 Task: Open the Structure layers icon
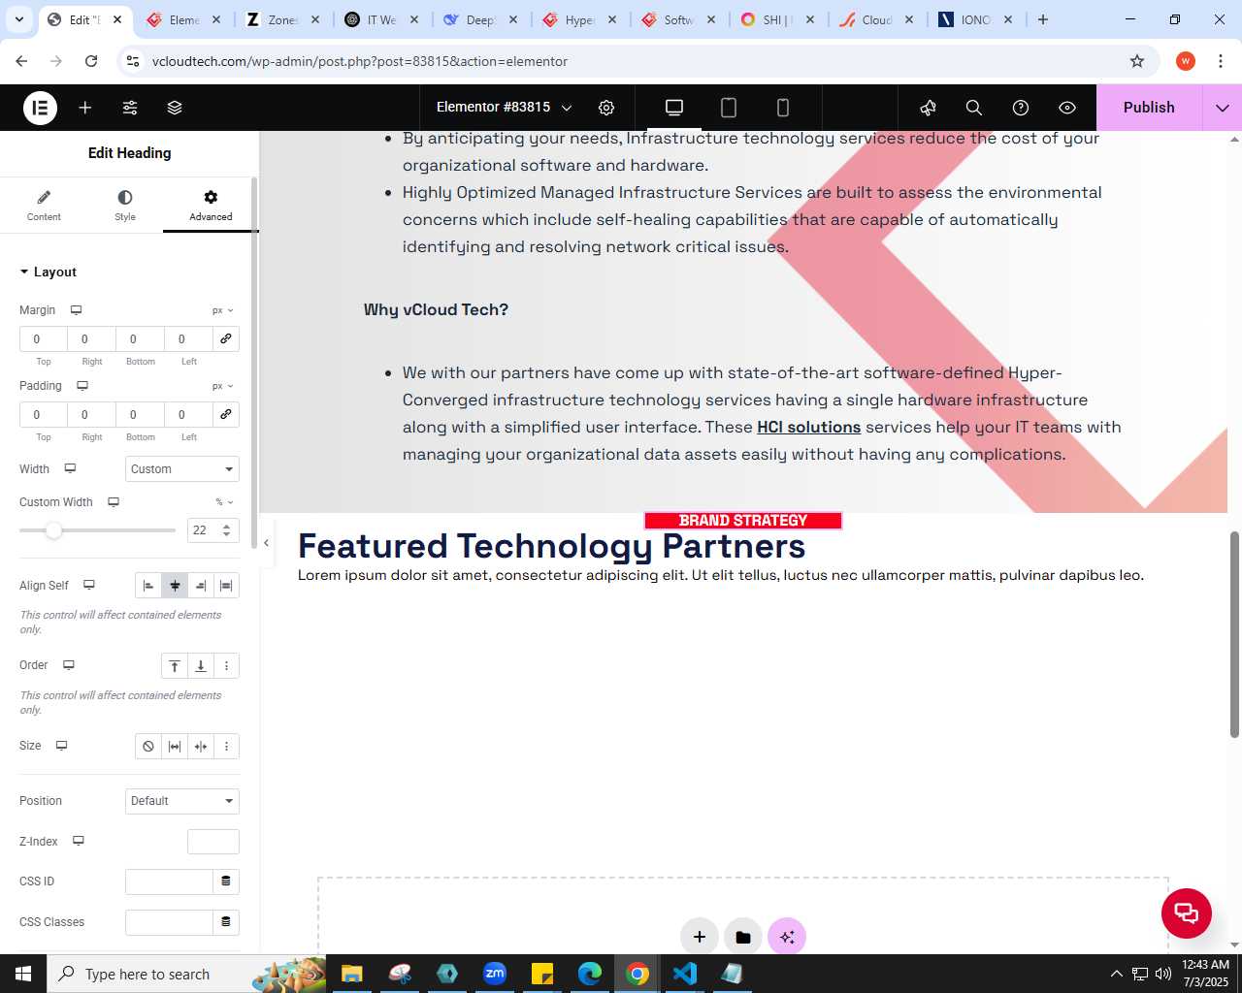click(175, 108)
